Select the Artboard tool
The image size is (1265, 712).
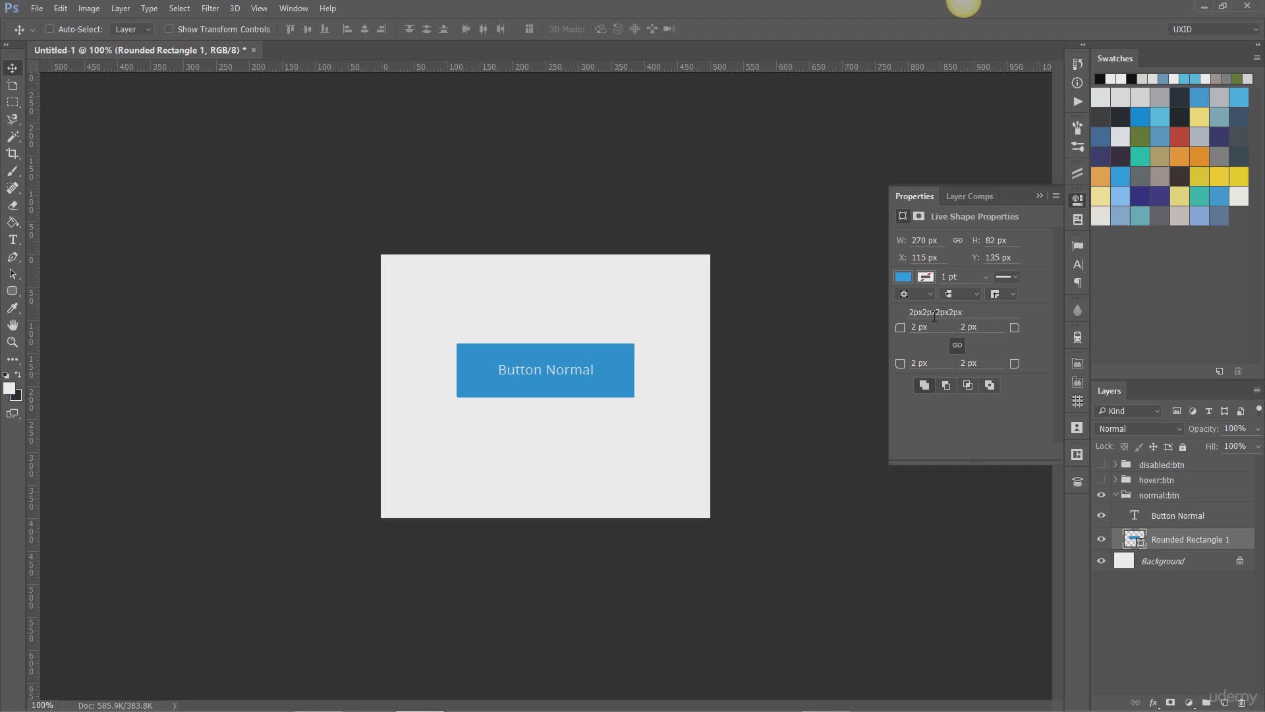(13, 85)
